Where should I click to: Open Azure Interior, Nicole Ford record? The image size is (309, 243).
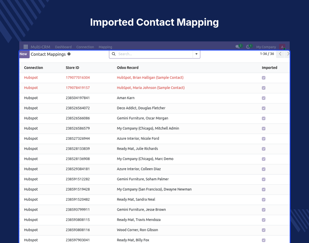point(138,138)
